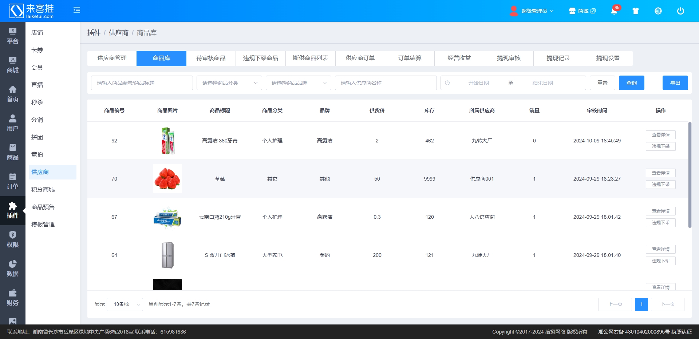
Task: Go to 首页 home icon in sidebar
Action: click(x=13, y=94)
